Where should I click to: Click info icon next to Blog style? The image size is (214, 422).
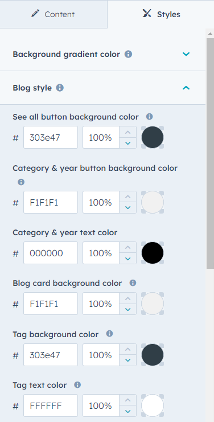click(x=60, y=88)
